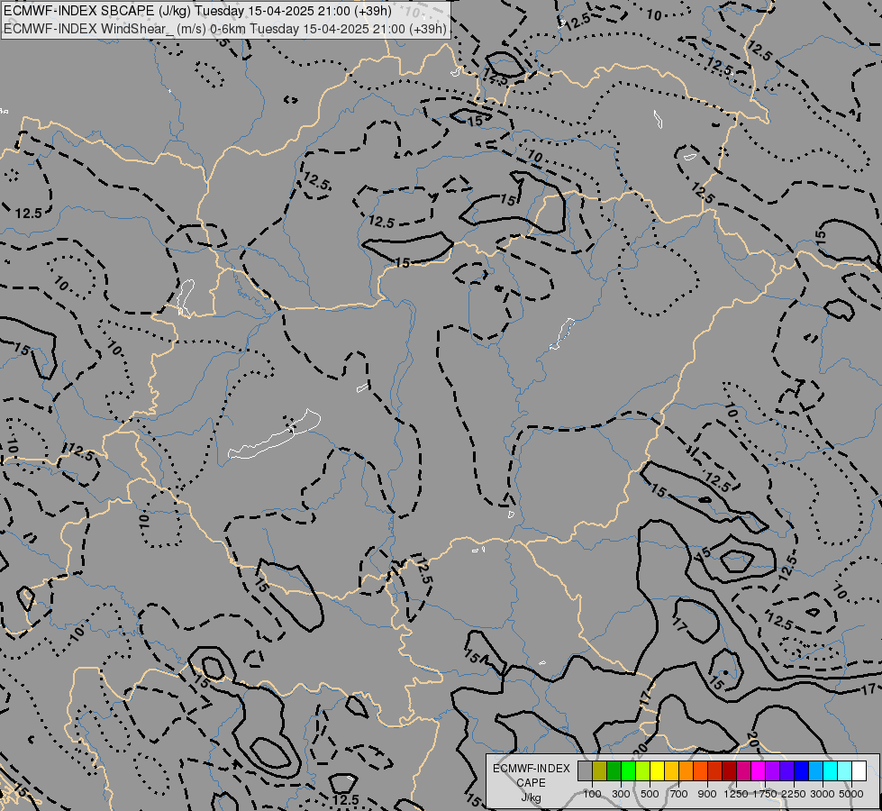This screenshot has height=811, width=882.
Task: Click the 3000 legend tick label
Action: [823, 794]
